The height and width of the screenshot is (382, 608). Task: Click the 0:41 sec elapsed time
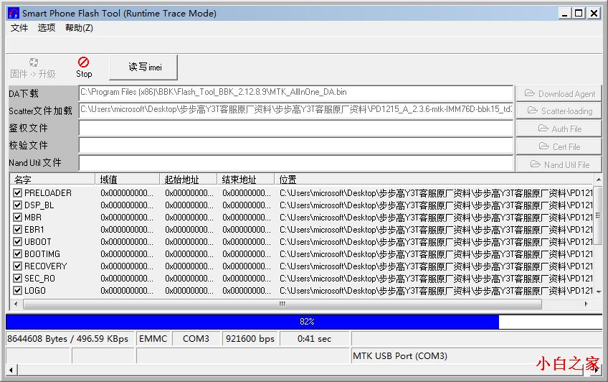tap(315, 338)
